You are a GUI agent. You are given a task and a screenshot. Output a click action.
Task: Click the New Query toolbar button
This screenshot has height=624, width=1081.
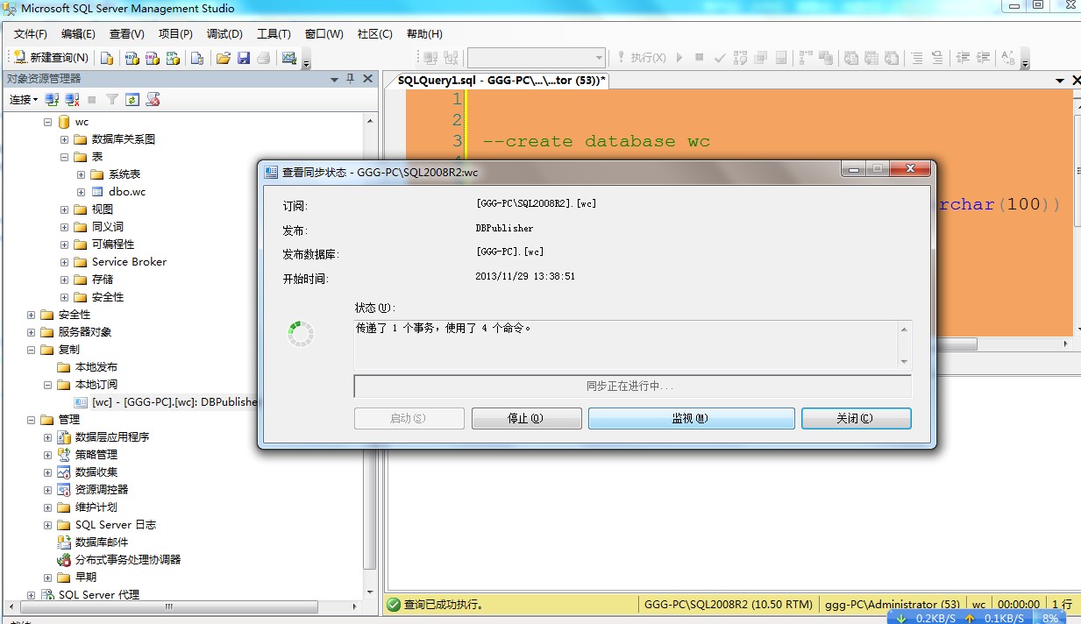[x=51, y=58]
